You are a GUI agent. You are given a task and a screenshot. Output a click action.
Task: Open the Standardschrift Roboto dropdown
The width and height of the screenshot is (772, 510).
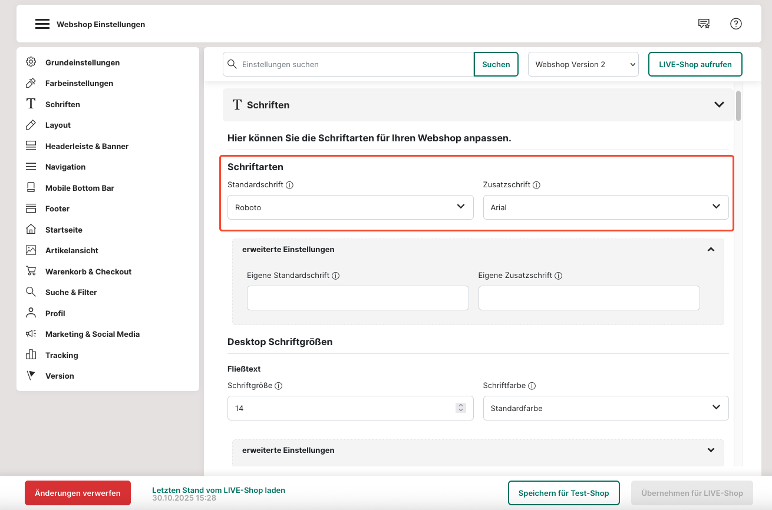(350, 207)
